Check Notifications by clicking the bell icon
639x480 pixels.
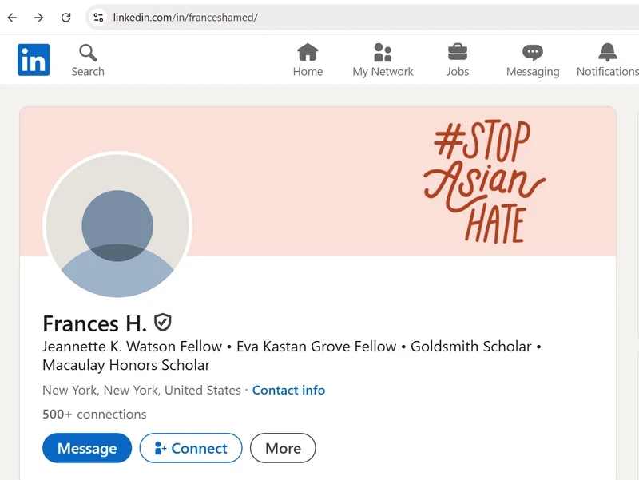pos(609,51)
